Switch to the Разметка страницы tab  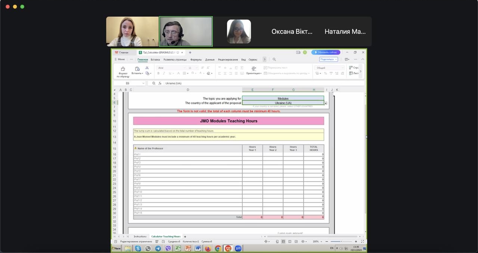coord(175,60)
